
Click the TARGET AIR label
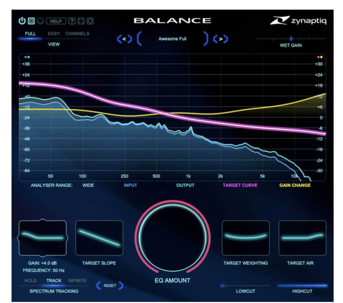(x=300, y=263)
